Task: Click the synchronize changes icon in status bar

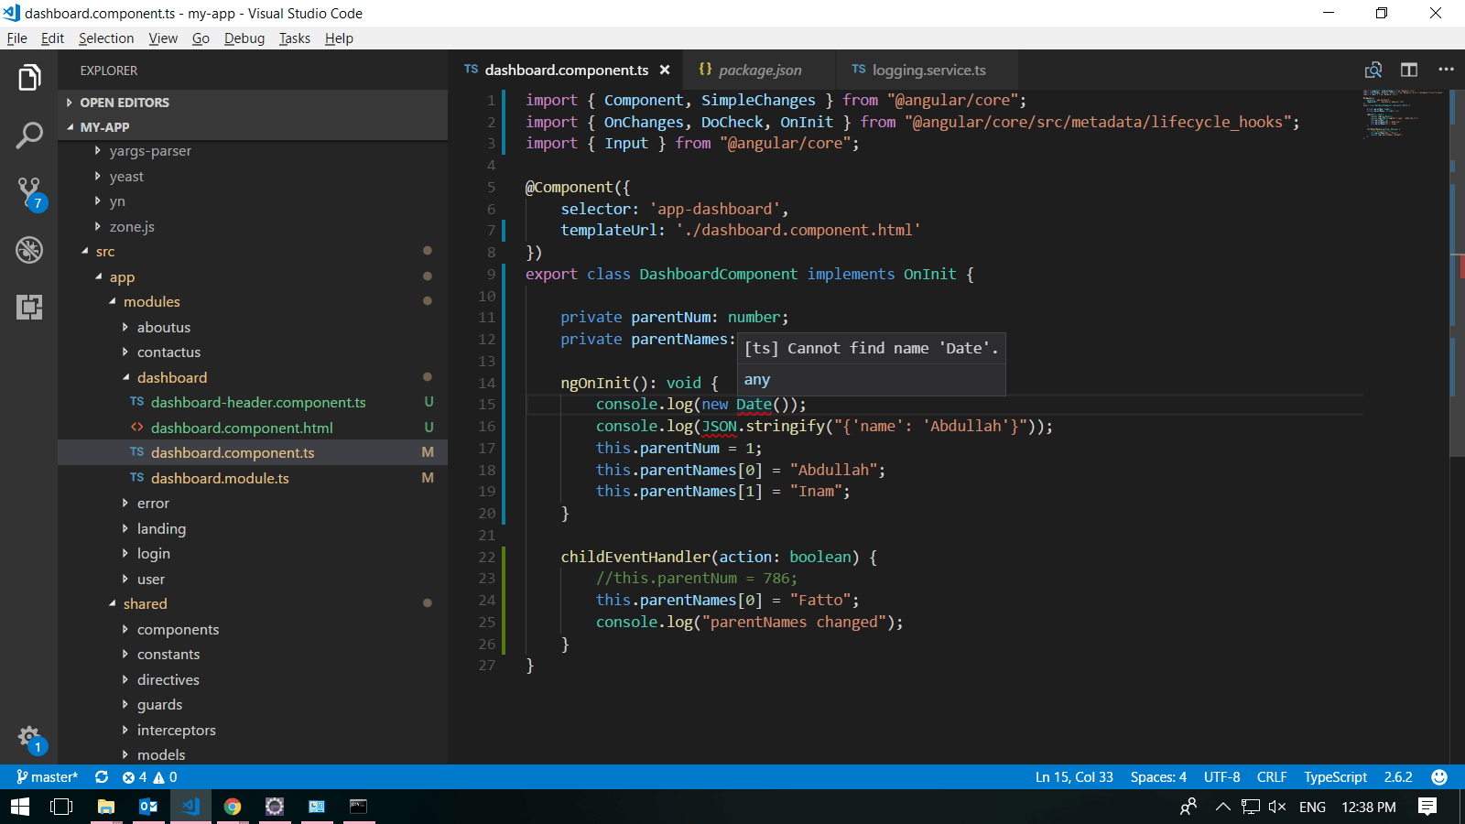Action: tap(102, 777)
